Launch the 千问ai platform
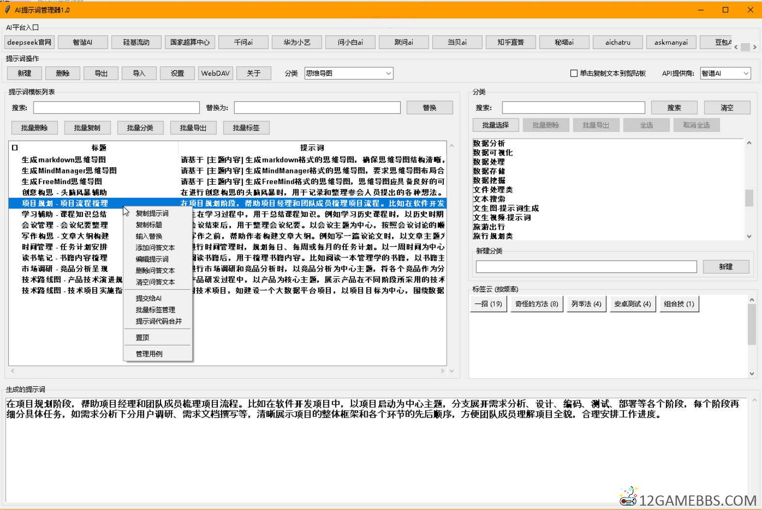762x510 pixels. pyautogui.click(x=243, y=42)
